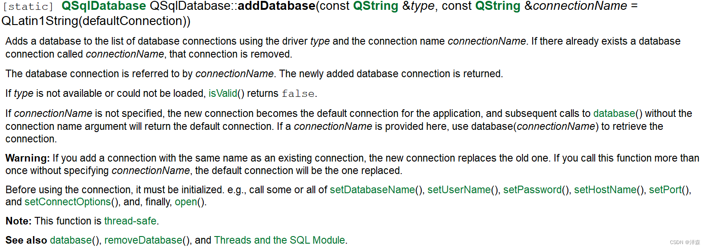Open the setUserName() link
This screenshot has height=249, width=707.
pos(459,190)
